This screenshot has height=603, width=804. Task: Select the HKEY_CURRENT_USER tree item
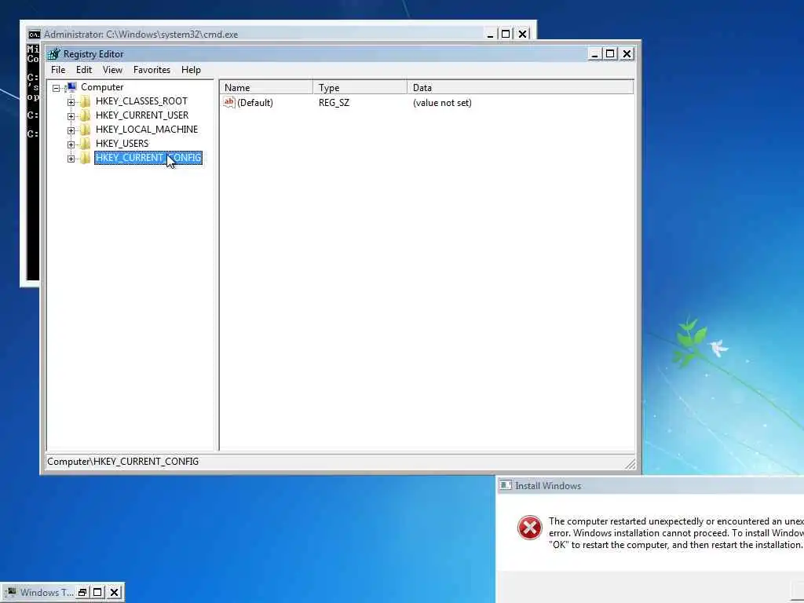click(x=142, y=115)
